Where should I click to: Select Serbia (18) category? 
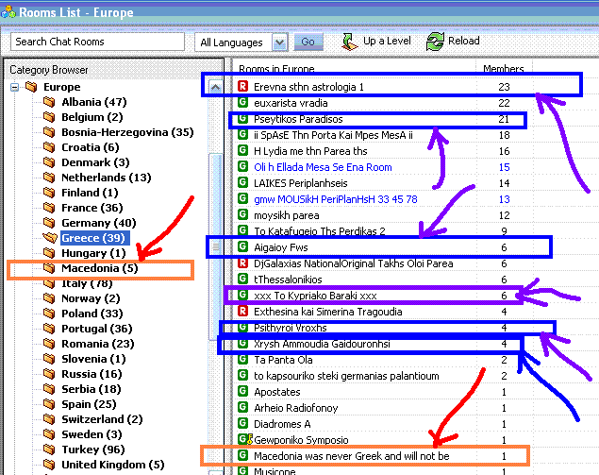click(92, 388)
